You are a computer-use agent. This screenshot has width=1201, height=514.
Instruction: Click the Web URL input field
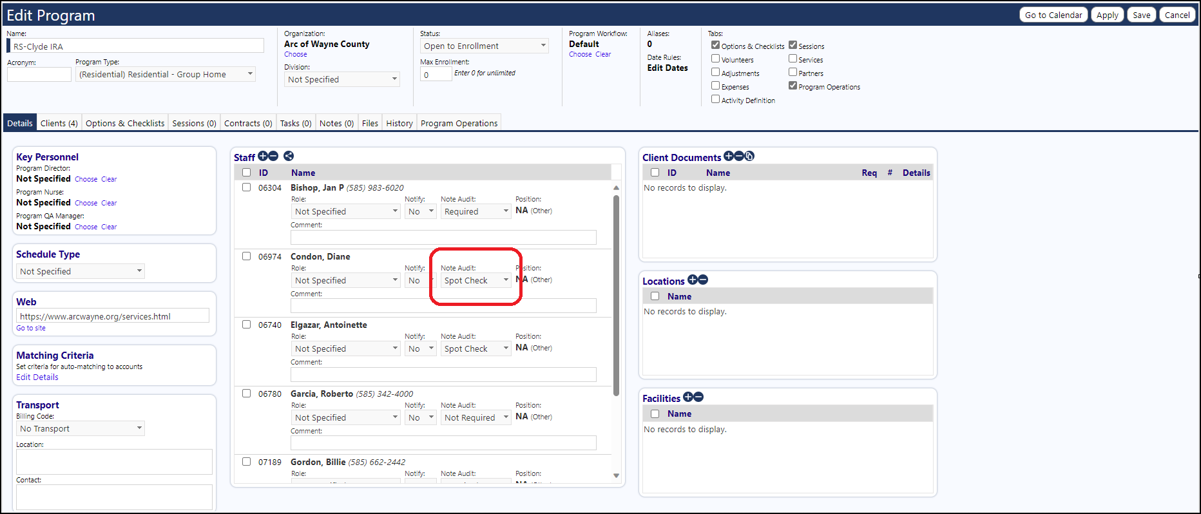pyautogui.click(x=113, y=316)
